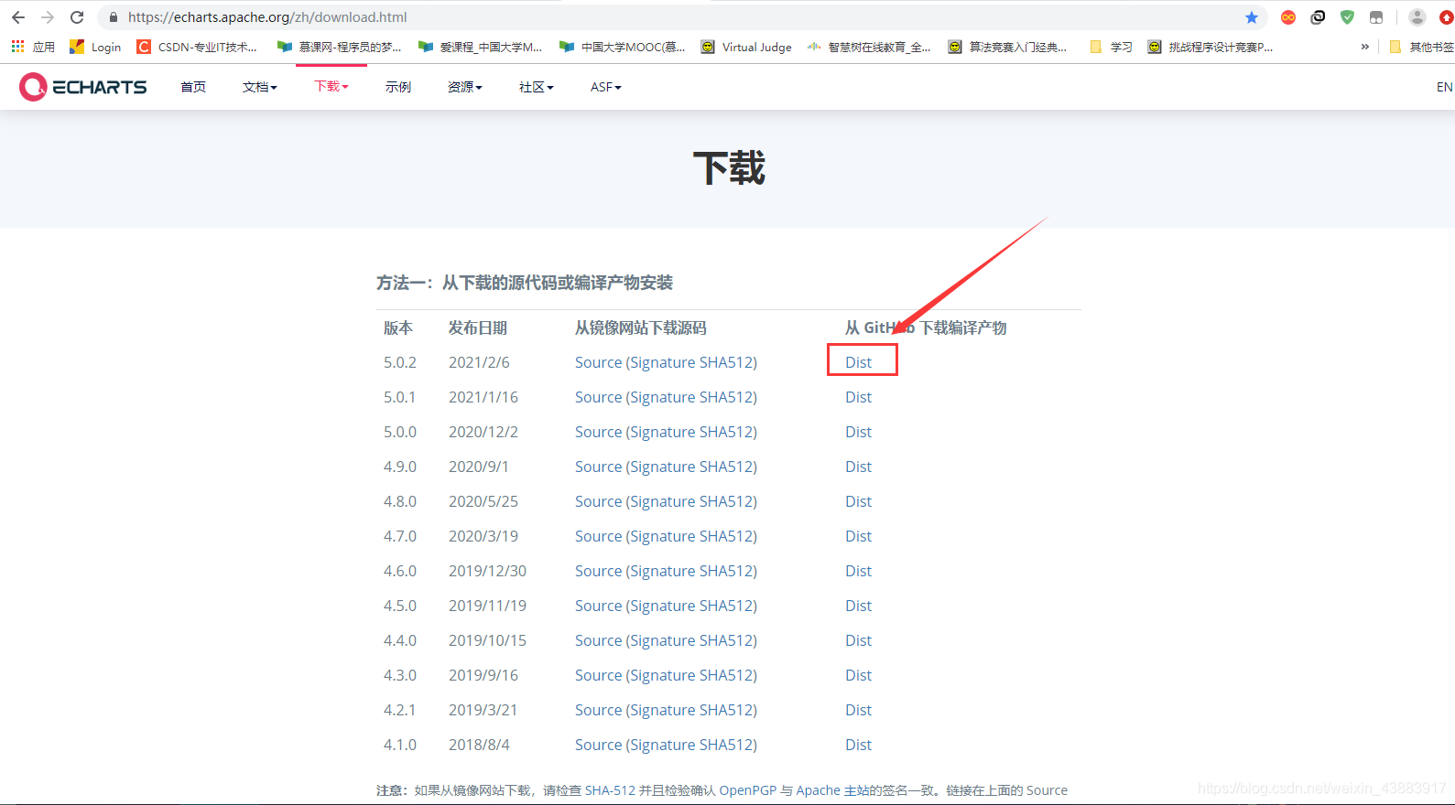This screenshot has height=805, width=1455.
Task: Open the OpenPGP link in the note
Action: 747,790
